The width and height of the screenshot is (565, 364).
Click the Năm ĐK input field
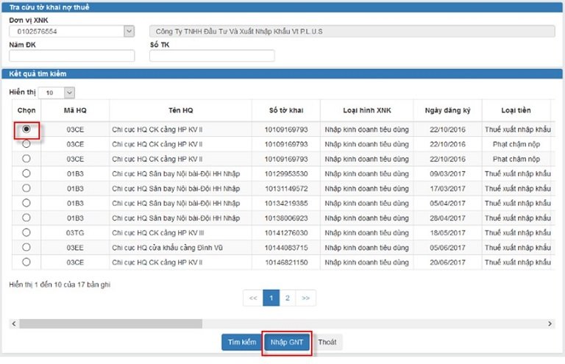pyautogui.click(x=71, y=56)
